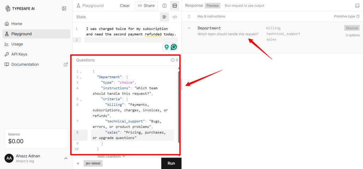Switch to stacked rows layout
This screenshot has width=363, height=169.
[175, 6]
